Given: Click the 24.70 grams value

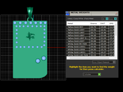Looking at the screenshot, I should coord(93,27).
